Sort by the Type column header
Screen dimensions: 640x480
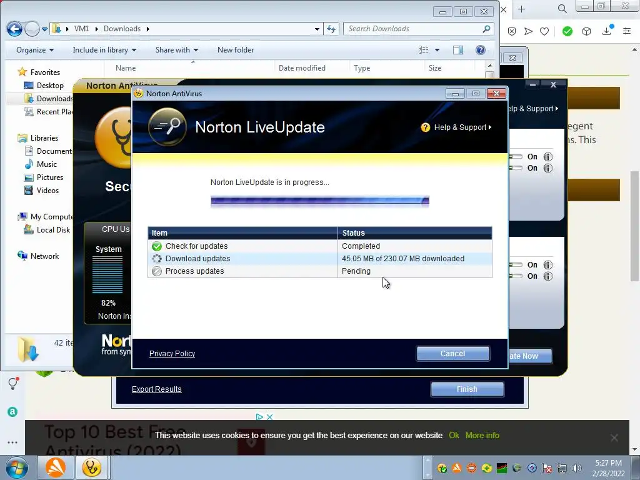click(386, 68)
